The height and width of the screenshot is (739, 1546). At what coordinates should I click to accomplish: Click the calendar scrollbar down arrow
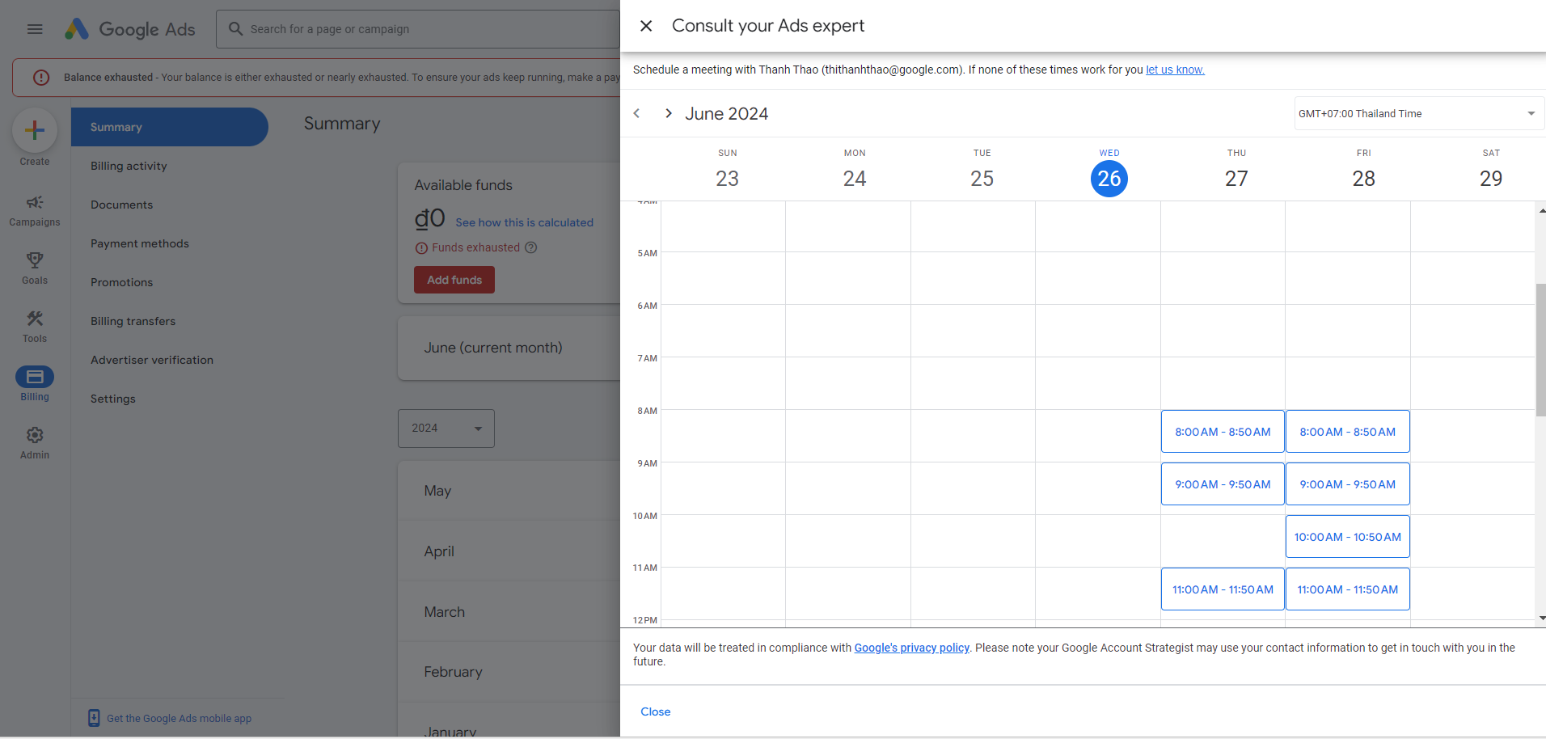[x=1542, y=618]
